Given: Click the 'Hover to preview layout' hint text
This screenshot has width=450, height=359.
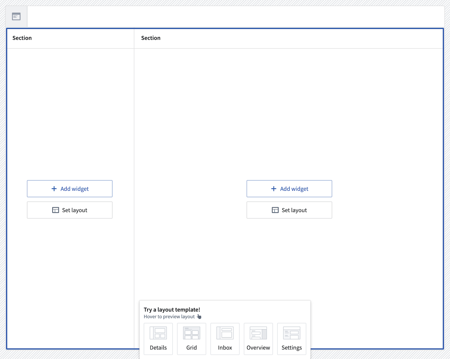Looking at the screenshot, I should tap(169, 317).
